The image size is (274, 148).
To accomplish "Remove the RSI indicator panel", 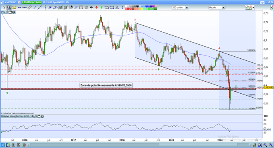I will coord(42,116).
